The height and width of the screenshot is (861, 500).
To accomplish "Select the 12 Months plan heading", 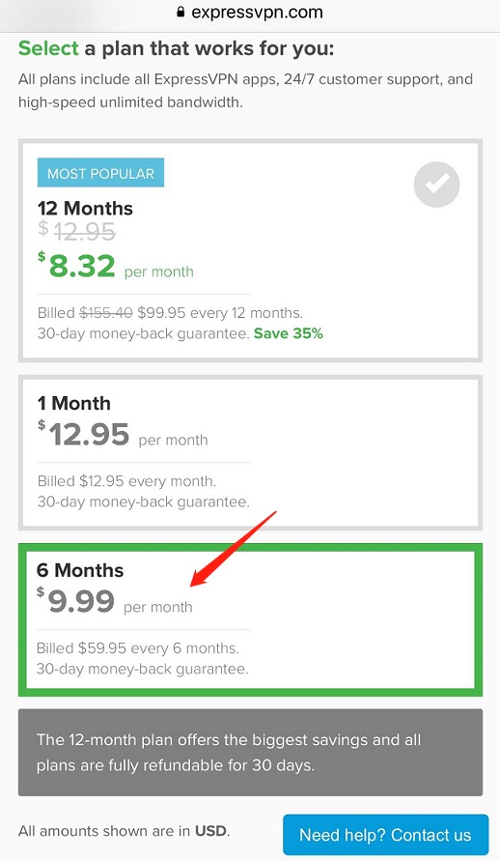I will (85, 208).
